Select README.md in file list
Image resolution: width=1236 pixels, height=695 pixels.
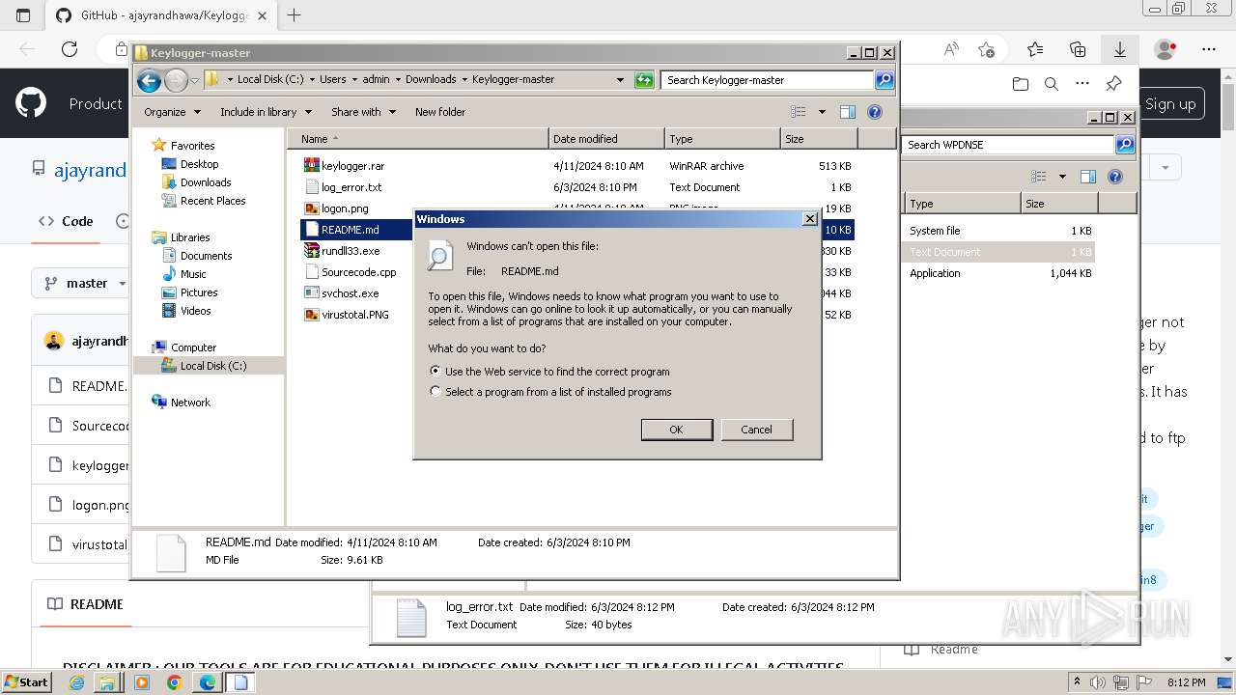(350, 230)
